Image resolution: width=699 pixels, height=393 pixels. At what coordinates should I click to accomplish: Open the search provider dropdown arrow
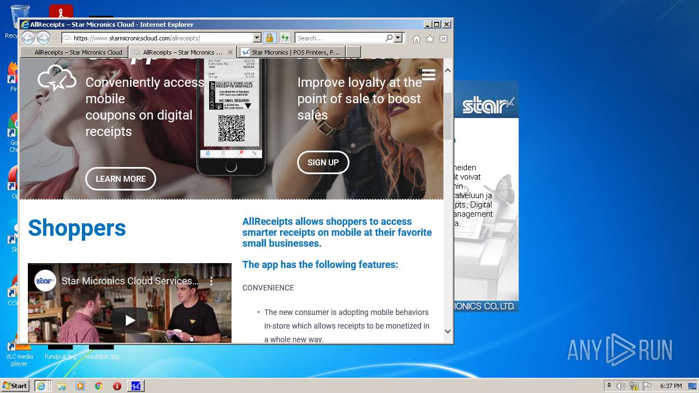point(398,38)
